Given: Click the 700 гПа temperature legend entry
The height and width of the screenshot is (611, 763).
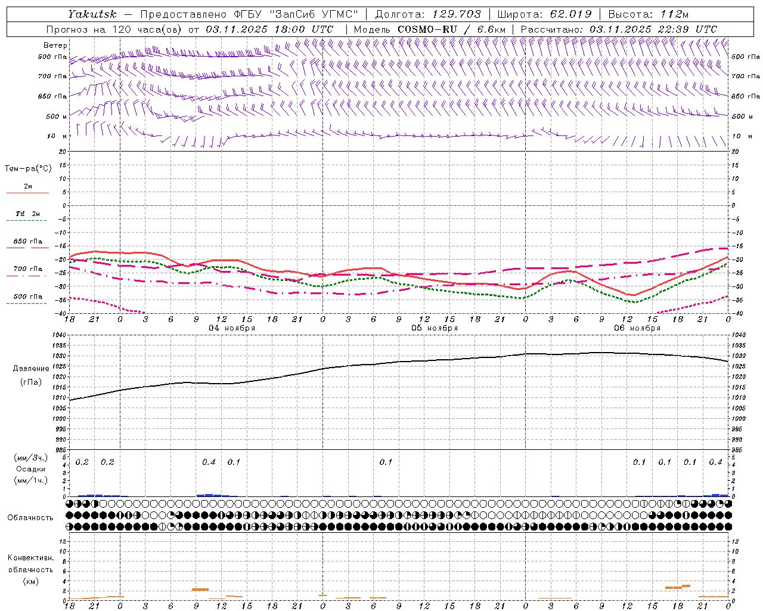Looking at the screenshot, I should [x=27, y=270].
